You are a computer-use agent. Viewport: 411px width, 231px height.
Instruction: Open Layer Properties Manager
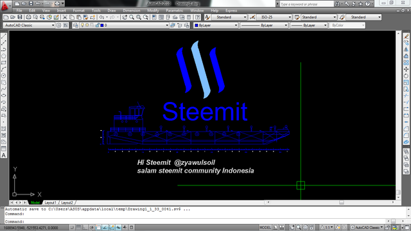(x=76, y=26)
